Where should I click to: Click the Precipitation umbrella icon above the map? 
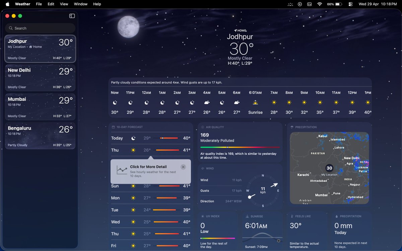pyautogui.click(x=292, y=127)
